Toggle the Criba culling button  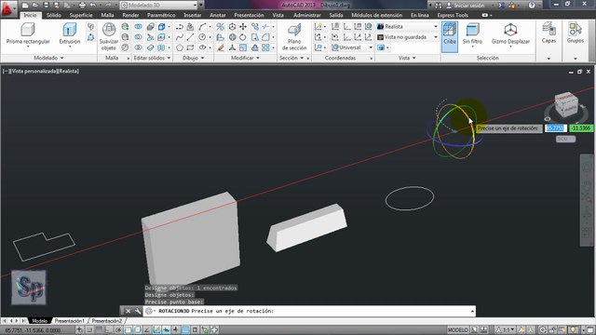tap(450, 37)
